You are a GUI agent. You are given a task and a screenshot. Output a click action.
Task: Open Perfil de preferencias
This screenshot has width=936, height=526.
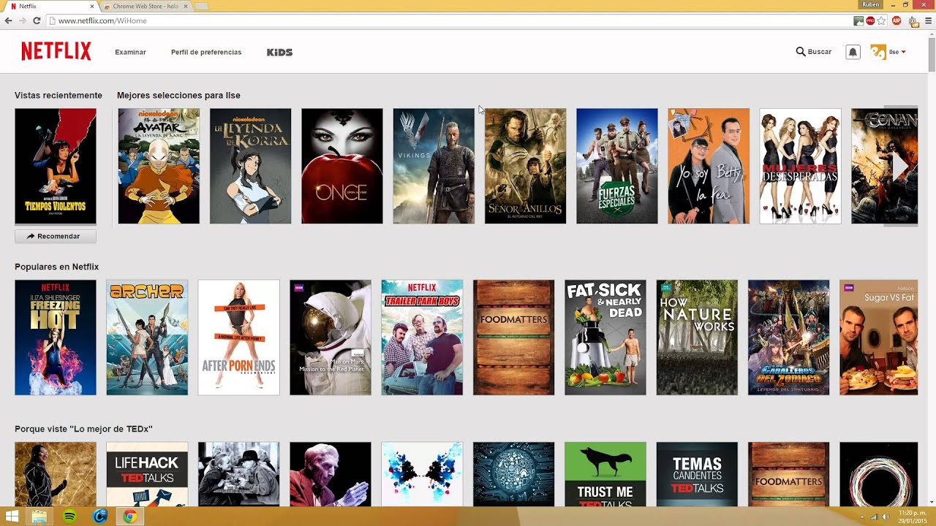pos(206,52)
